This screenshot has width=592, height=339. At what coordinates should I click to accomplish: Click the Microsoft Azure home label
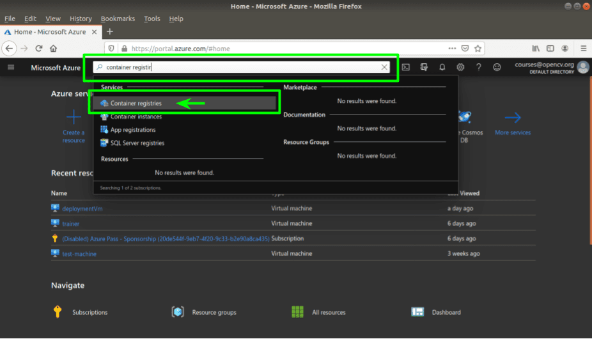tap(56, 68)
